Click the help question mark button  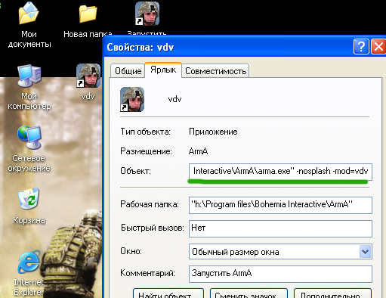pyautogui.click(x=361, y=47)
